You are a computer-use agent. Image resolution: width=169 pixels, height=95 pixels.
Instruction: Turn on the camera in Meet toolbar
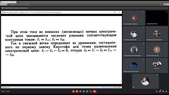(x=77, y=91)
